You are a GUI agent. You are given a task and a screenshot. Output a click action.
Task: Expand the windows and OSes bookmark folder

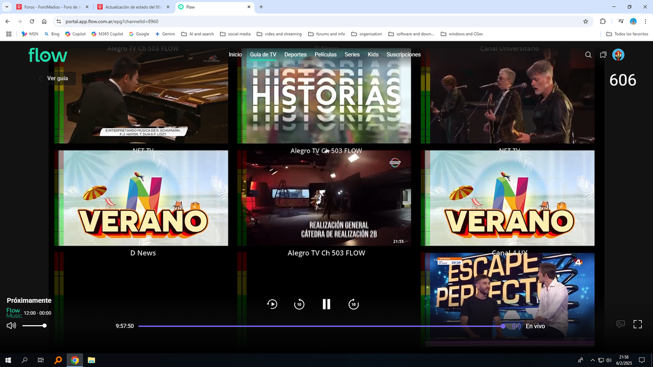point(462,34)
